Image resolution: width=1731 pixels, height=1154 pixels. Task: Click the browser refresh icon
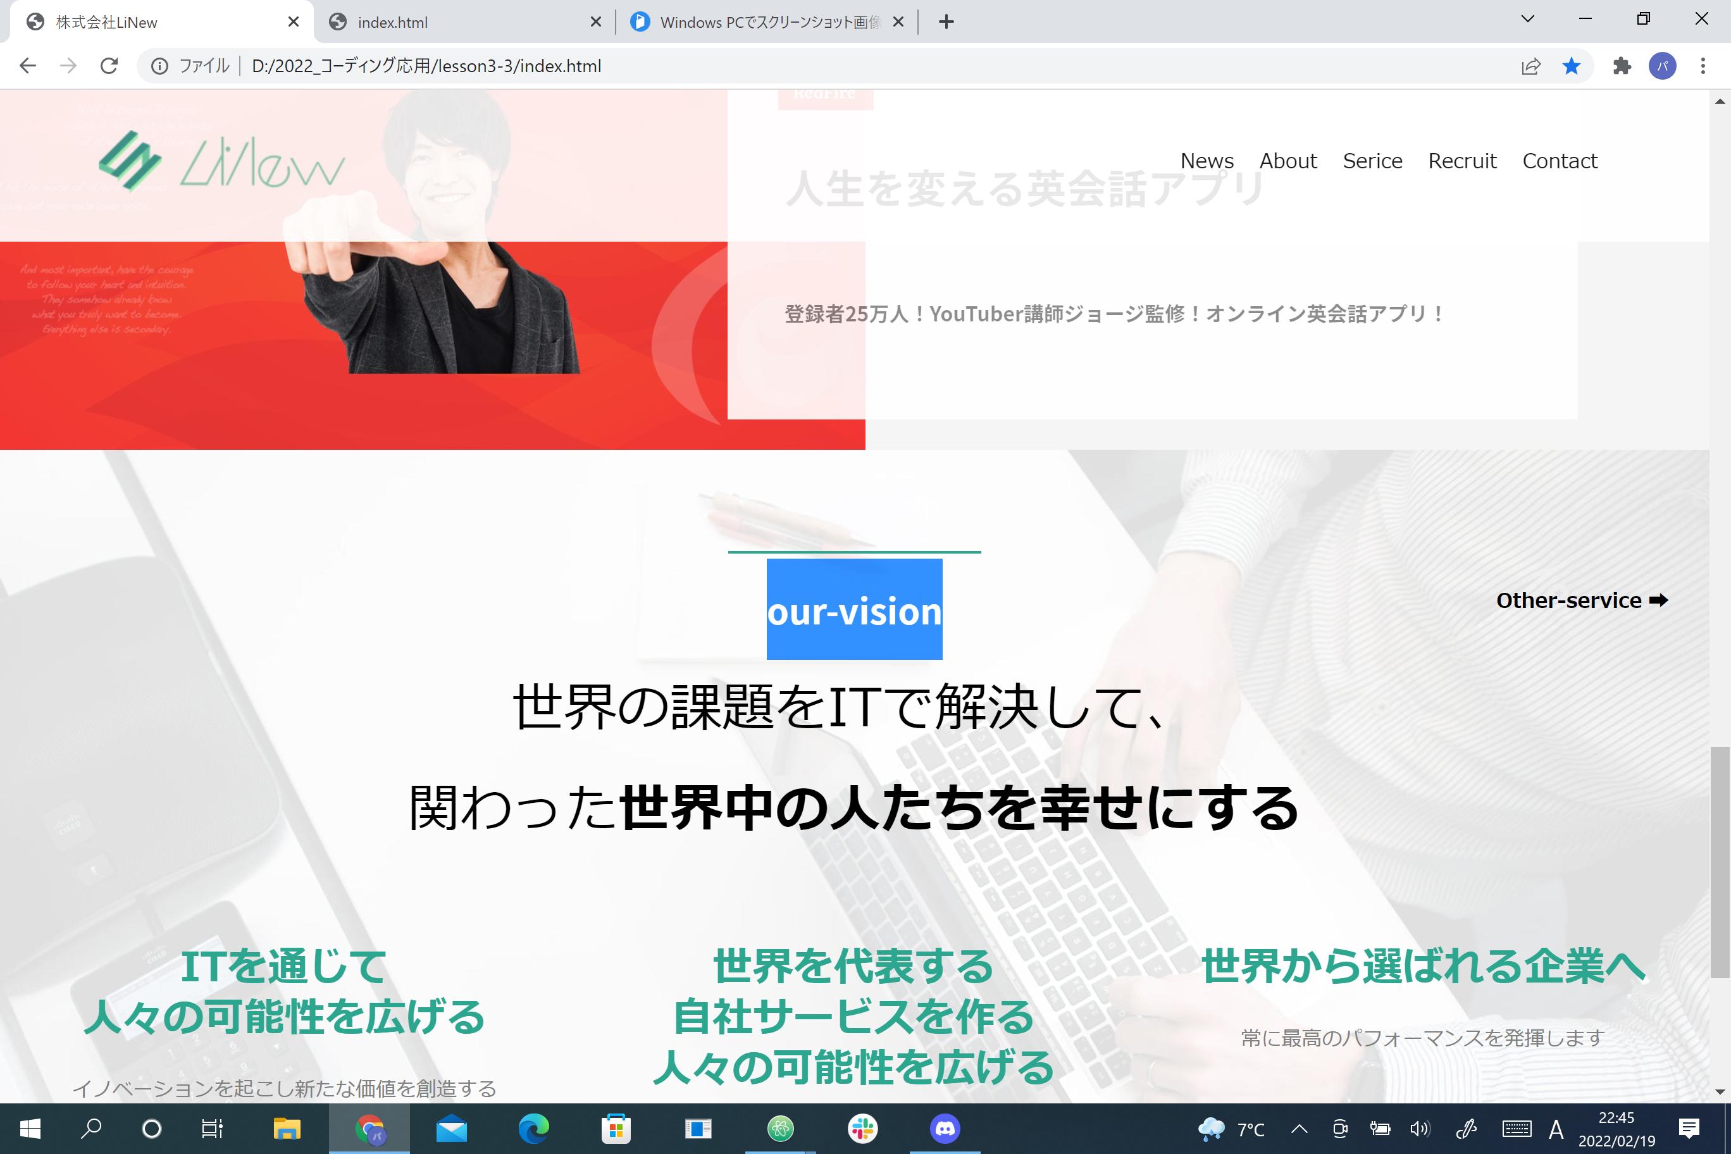click(109, 66)
